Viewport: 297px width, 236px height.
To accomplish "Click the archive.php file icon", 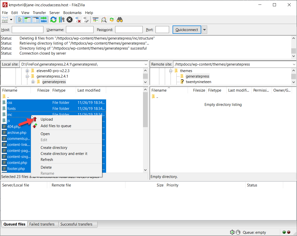I will (4, 132).
